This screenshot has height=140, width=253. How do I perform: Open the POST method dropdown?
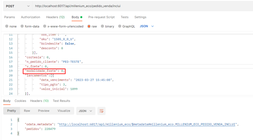[x=17, y=6]
